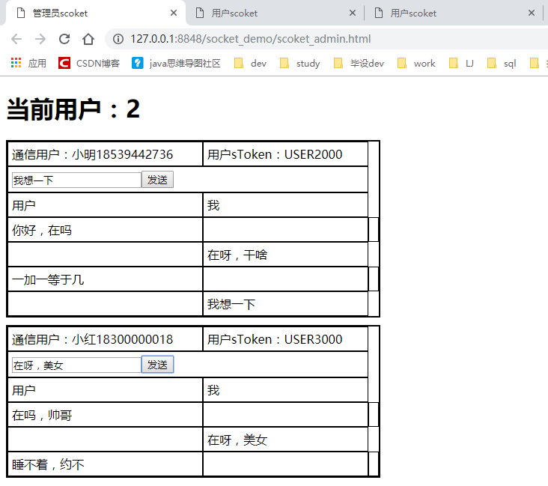Click the browser Forward arrow
The width and height of the screenshot is (548, 486).
coord(40,39)
